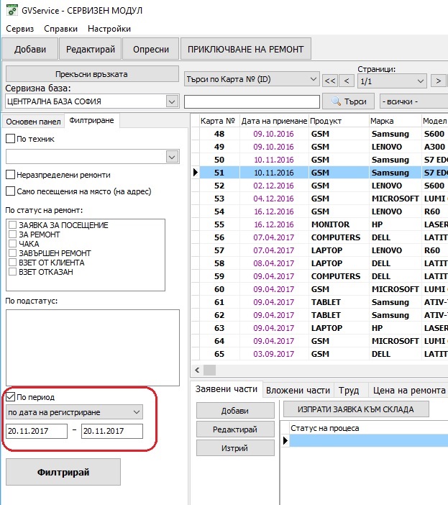Check ЗАВЪРШЕН РЕМОНТ status
The image size is (448, 505).
pos(12,252)
